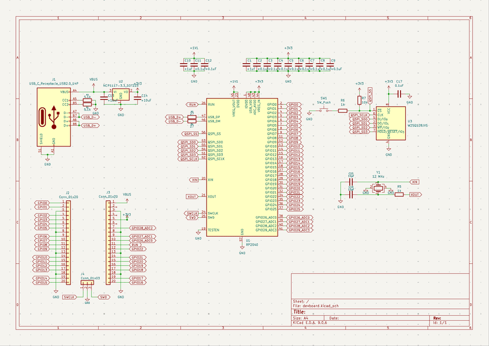Select the RP2040 chip body
Image resolution: width=489 pixels, height=346 pixels.
pos(241,165)
